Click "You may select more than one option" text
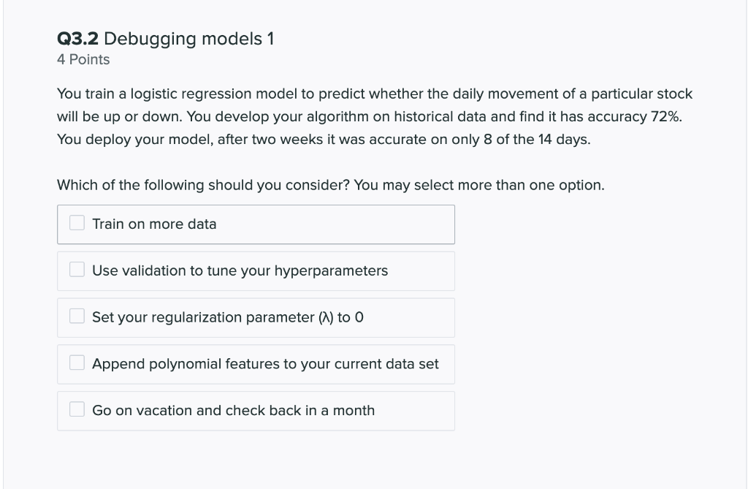 (x=479, y=185)
